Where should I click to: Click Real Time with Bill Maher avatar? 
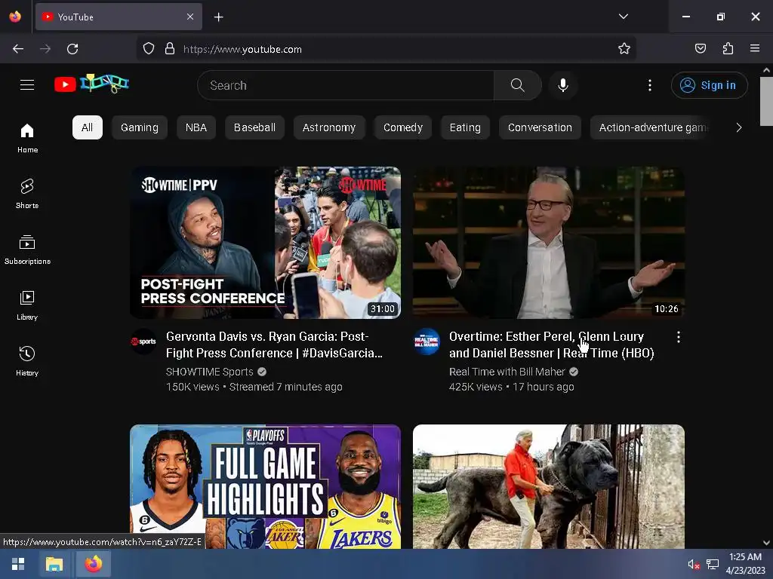coord(427,342)
